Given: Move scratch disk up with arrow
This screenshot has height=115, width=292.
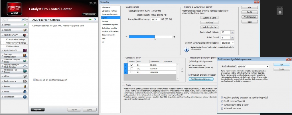Looking at the screenshot, I should 182,69.
